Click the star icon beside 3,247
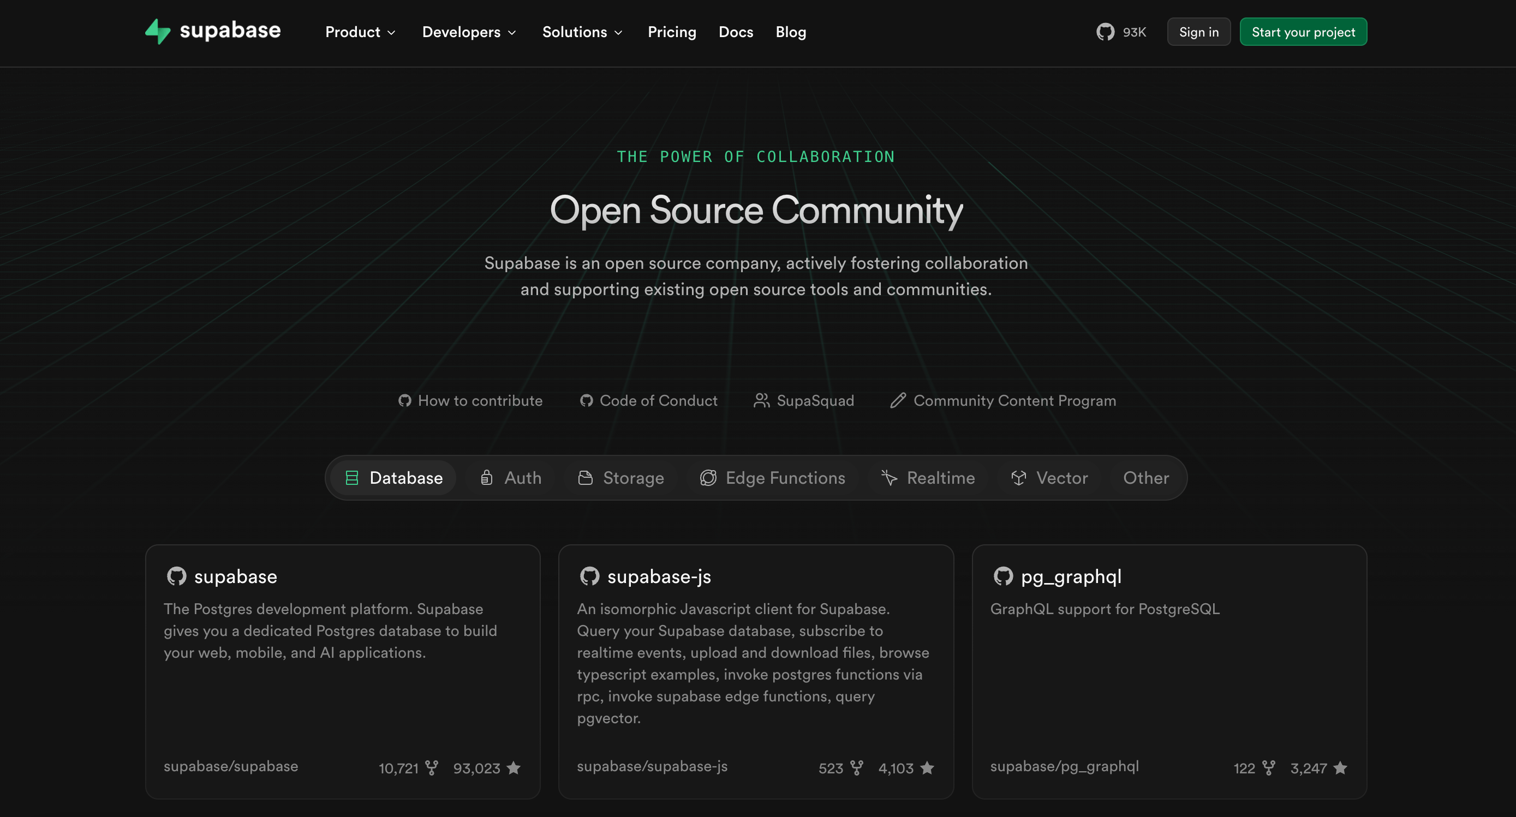Image resolution: width=1516 pixels, height=817 pixels. tap(1340, 767)
